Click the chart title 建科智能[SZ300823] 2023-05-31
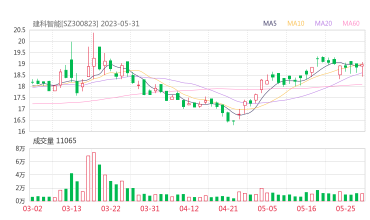Image resolution: width=370 pixels, height=220 pixels. [86, 23]
